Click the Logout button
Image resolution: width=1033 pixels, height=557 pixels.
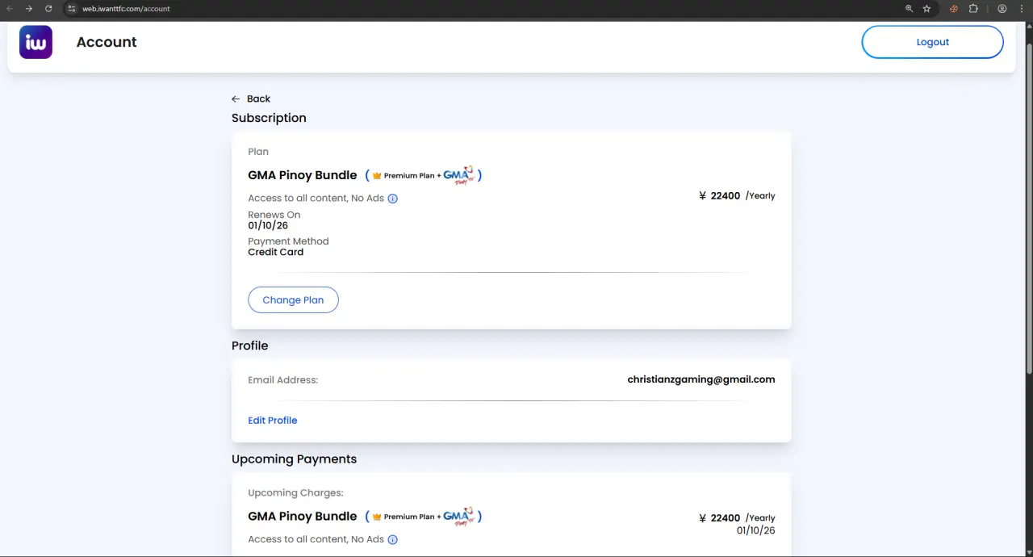pyautogui.click(x=932, y=42)
